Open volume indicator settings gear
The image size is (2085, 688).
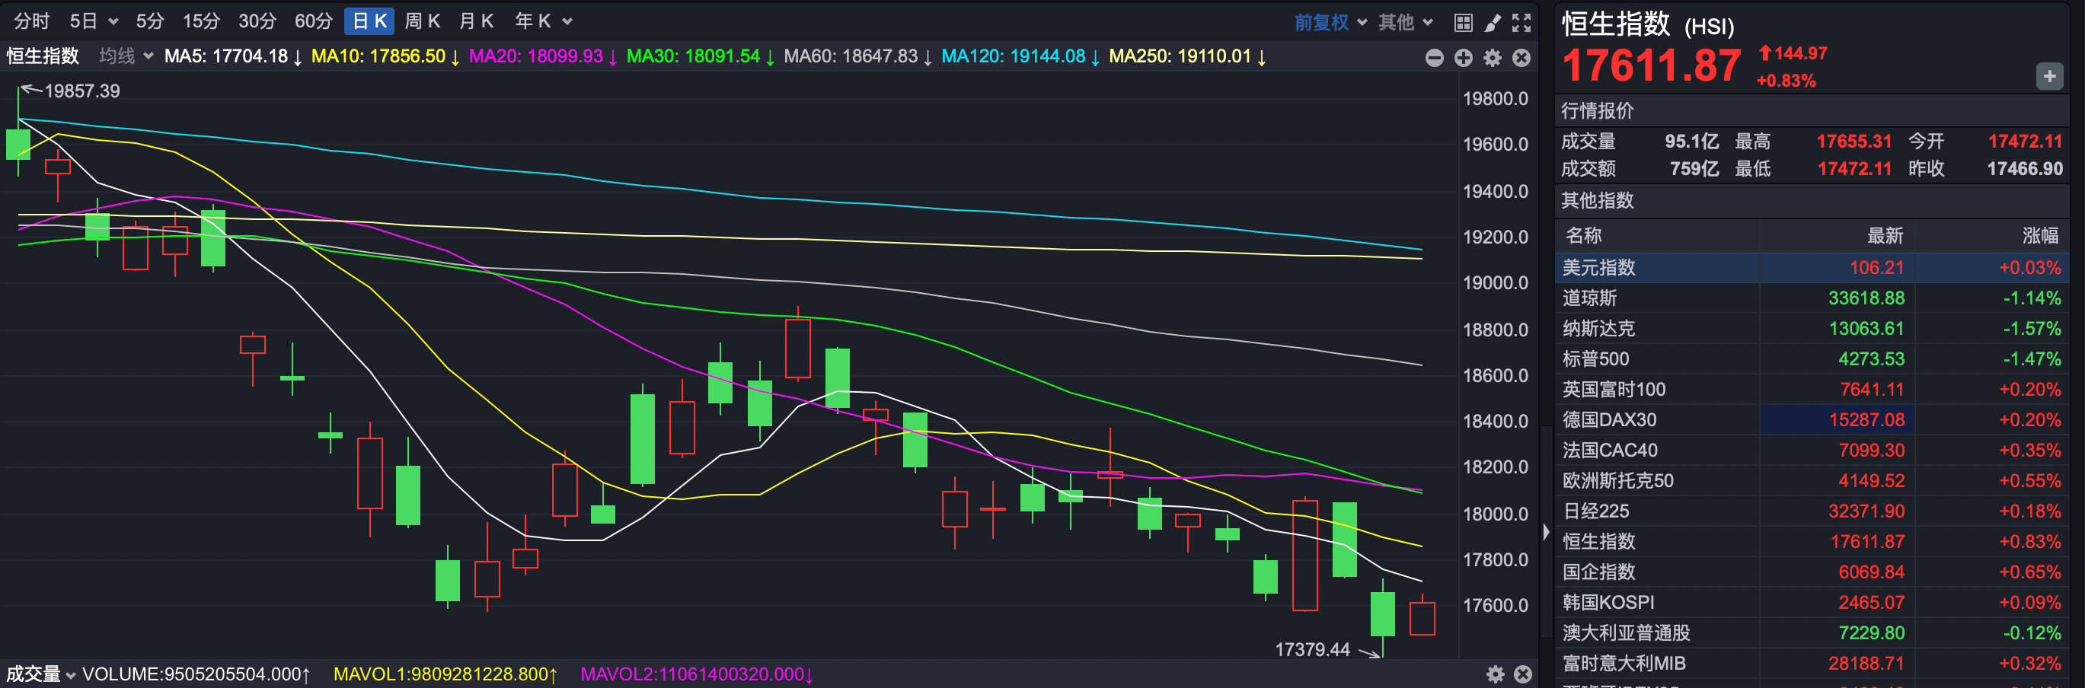1495,674
